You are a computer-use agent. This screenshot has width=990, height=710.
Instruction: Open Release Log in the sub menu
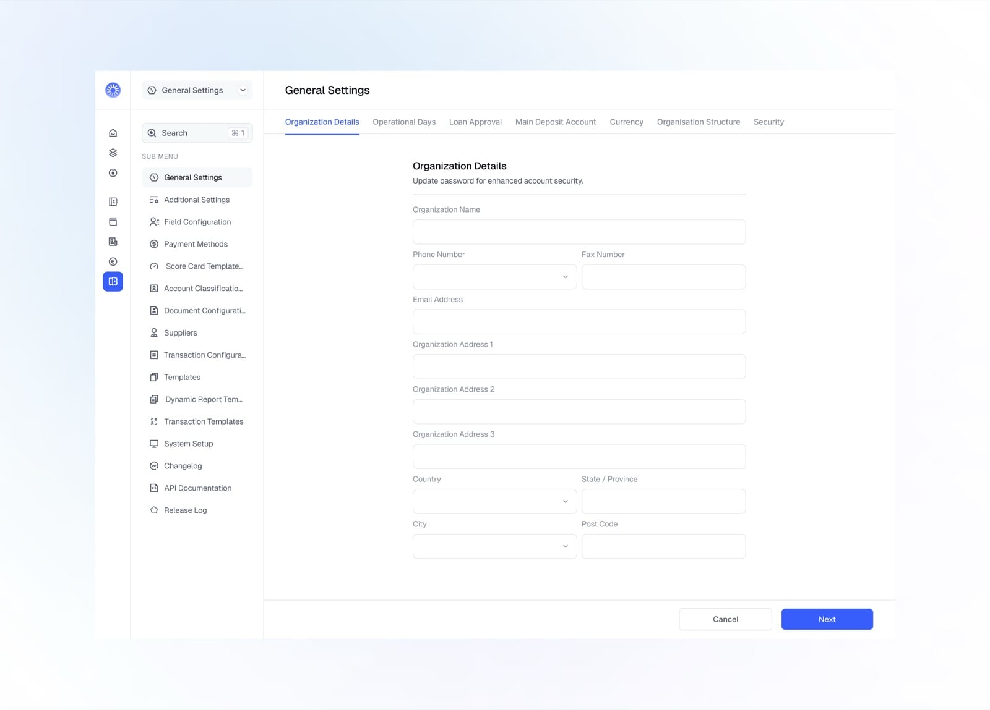coord(197,510)
